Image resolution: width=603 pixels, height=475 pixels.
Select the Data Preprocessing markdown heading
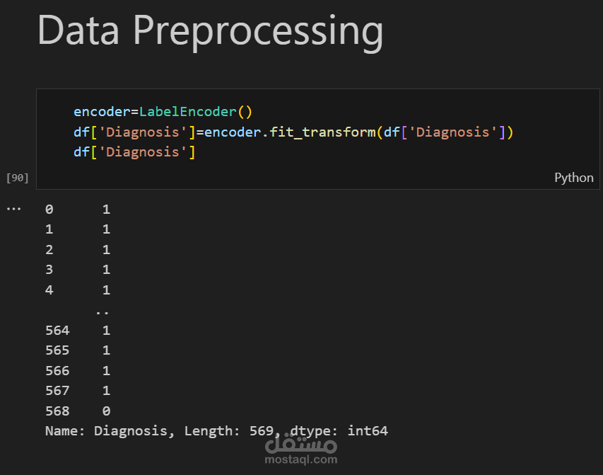[x=211, y=31]
